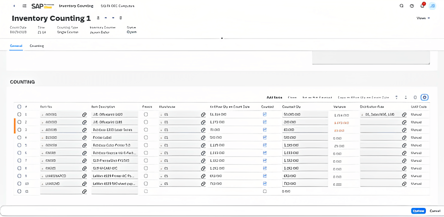The width and height of the screenshot is (444, 217).
Task: Select row 1 in counting table
Action: (x=19, y=114)
